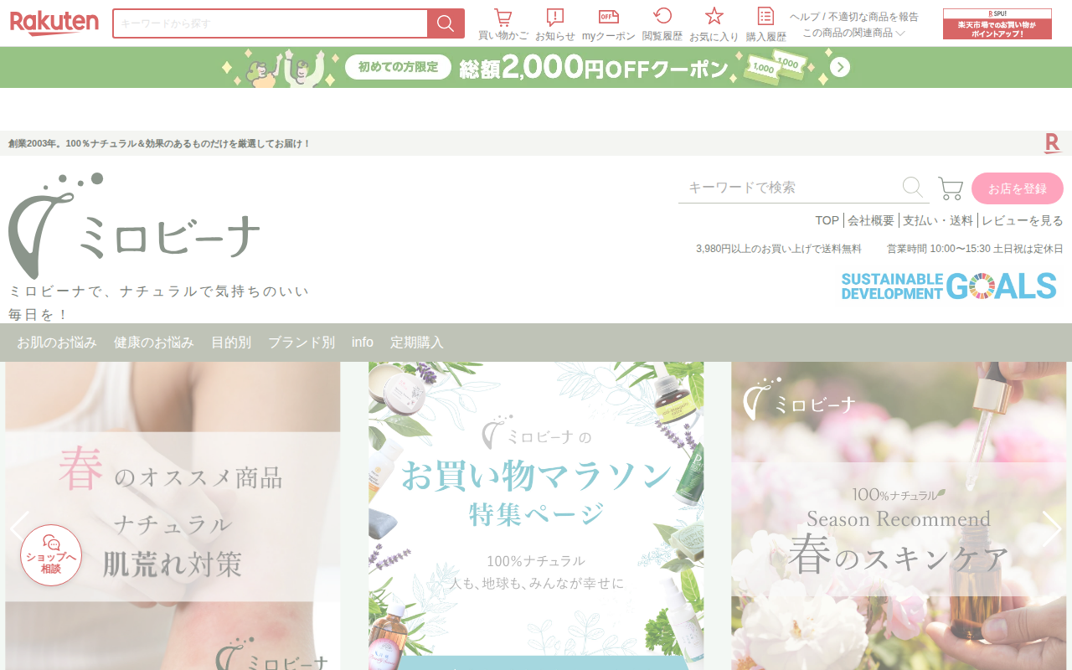Screen dimensions: 1072x670
Task: Click the small Rakuten R icon
Action: [x=1053, y=143]
